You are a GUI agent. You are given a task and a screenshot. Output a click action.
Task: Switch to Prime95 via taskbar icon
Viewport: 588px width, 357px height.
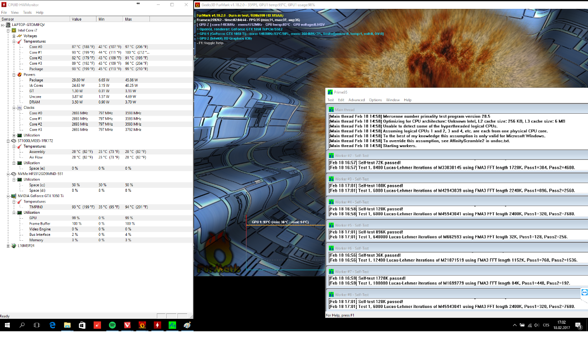172,325
